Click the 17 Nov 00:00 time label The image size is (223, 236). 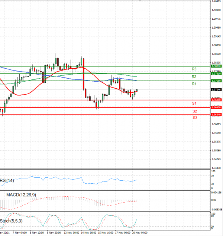coord(123,233)
